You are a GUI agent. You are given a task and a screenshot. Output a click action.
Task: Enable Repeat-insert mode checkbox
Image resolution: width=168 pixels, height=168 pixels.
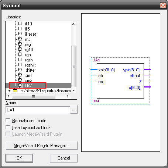(8, 120)
